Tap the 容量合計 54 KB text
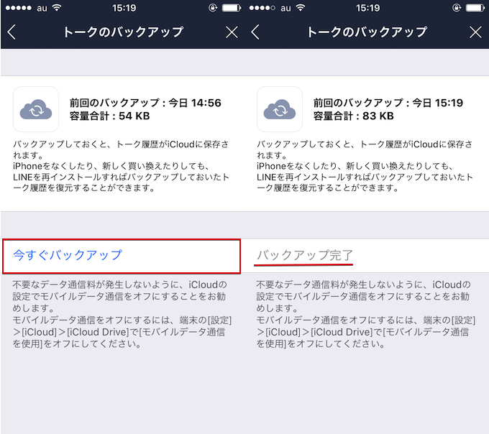The height and width of the screenshot is (434, 489). tap(110, 116)
